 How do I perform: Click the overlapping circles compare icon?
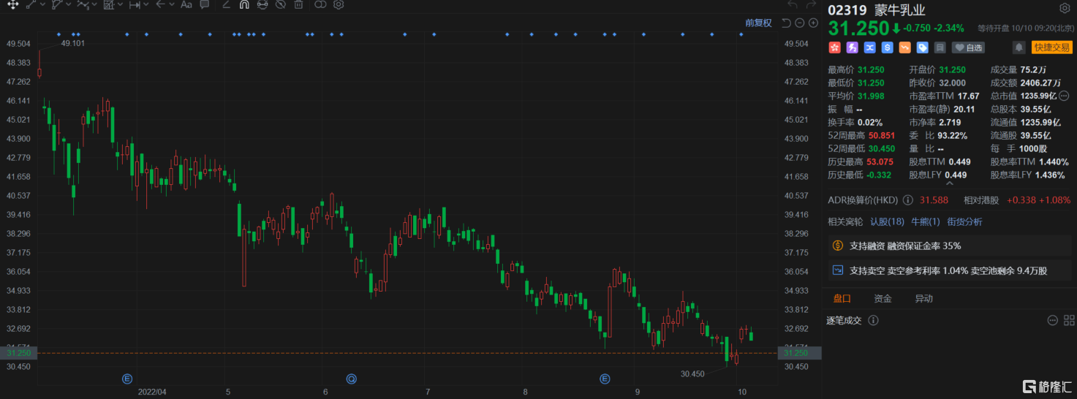(320, 4)
